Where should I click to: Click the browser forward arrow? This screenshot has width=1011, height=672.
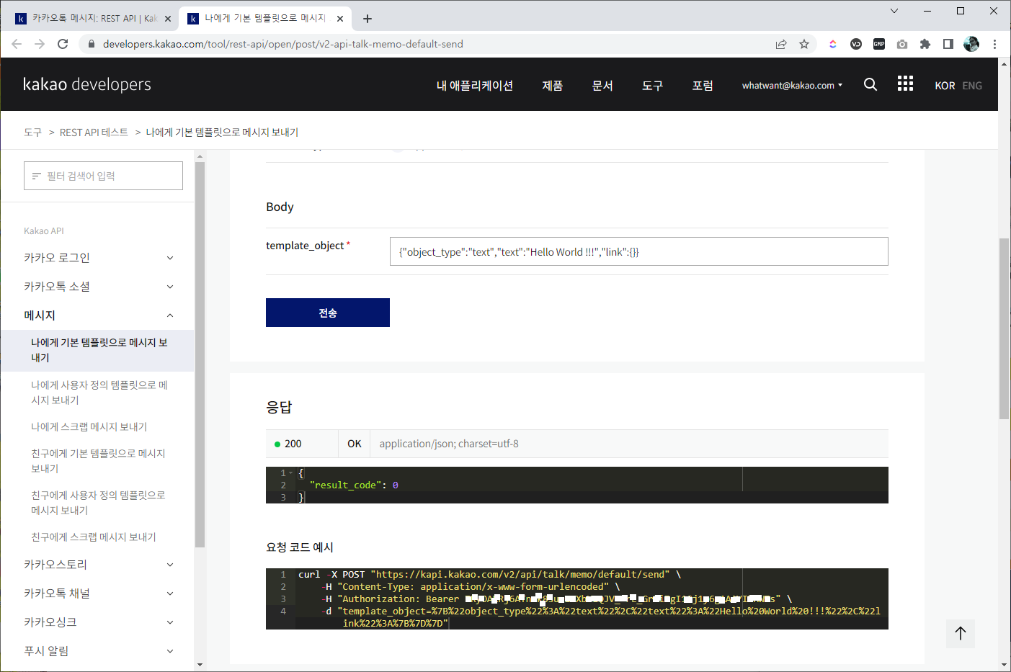[40, 44]
